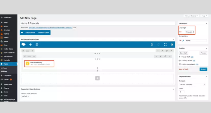Edit the Status: Draft link

click(192, 57)
